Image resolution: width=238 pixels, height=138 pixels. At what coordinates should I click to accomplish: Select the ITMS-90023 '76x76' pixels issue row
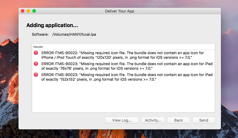point(123,66)
